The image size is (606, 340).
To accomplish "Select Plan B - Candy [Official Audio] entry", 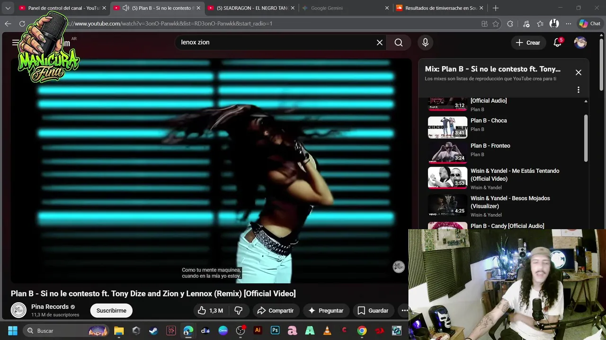I will [507, 226].
